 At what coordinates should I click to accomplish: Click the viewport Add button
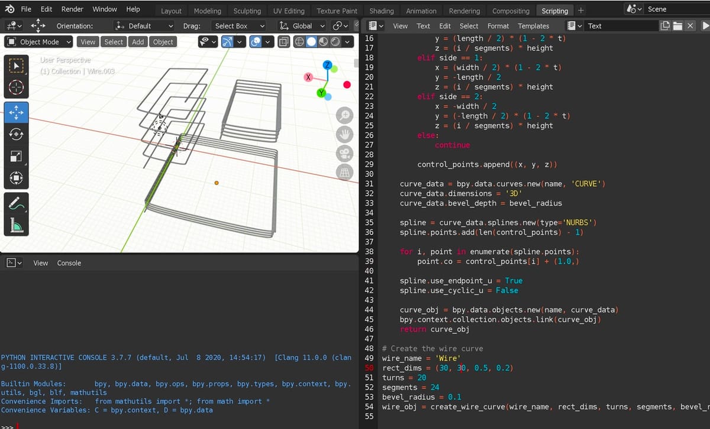click(138, 42)
